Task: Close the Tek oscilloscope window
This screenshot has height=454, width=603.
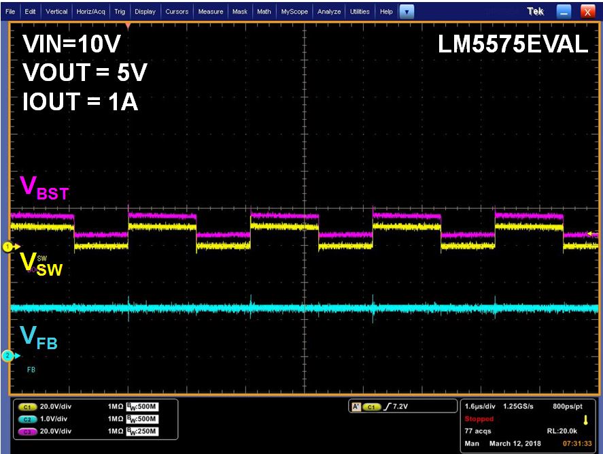Action: (x=587, y=12)
